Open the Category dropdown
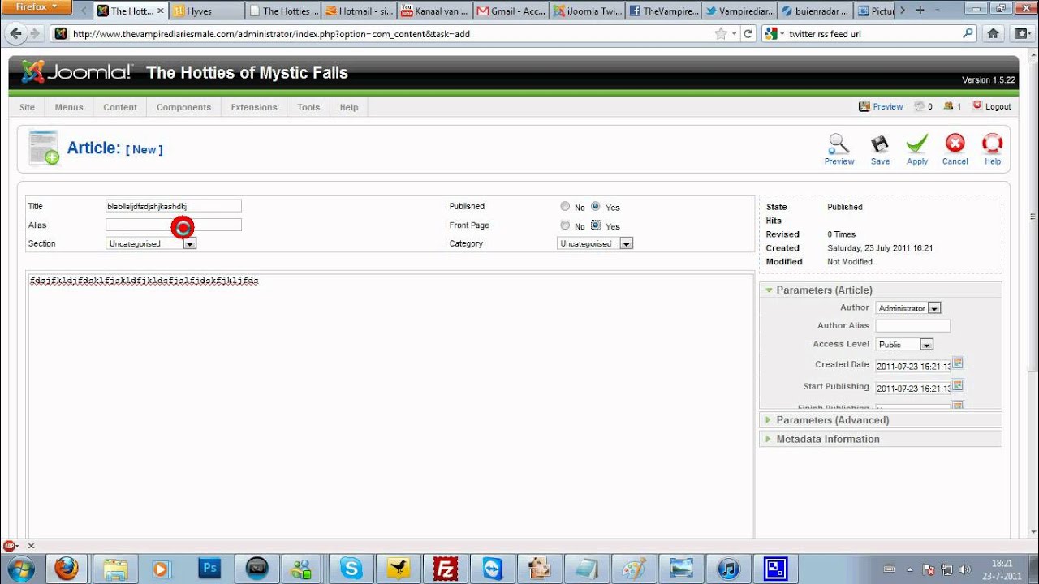This screenshot has height=584, width=1039. point(595,243)
